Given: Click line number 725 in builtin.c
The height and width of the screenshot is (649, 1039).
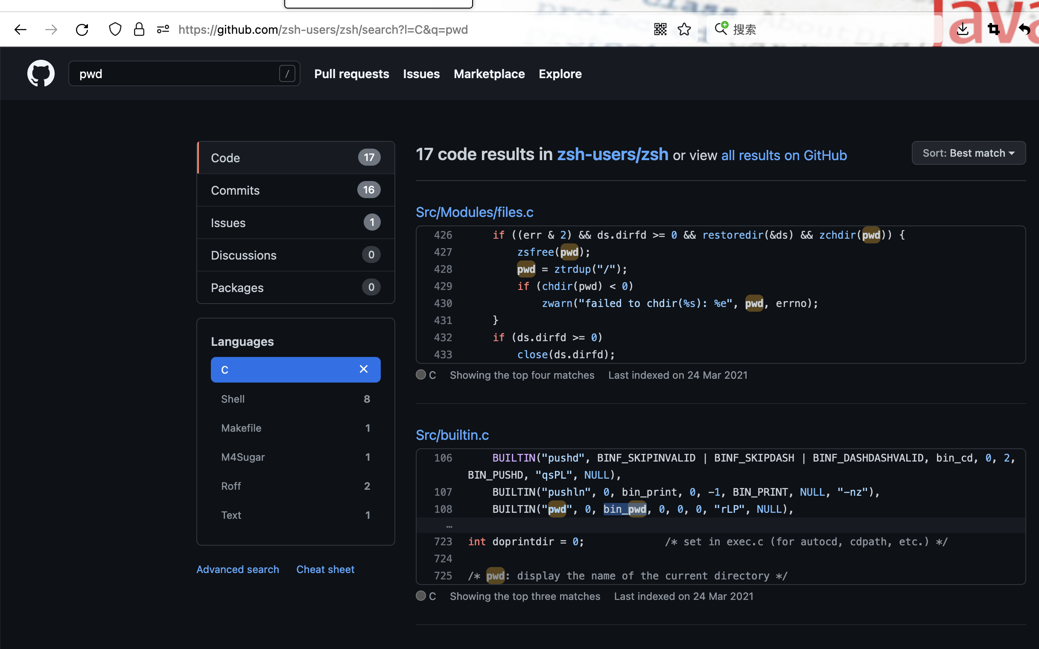Looking at the screenshot, I should click(x=443, y=576).
